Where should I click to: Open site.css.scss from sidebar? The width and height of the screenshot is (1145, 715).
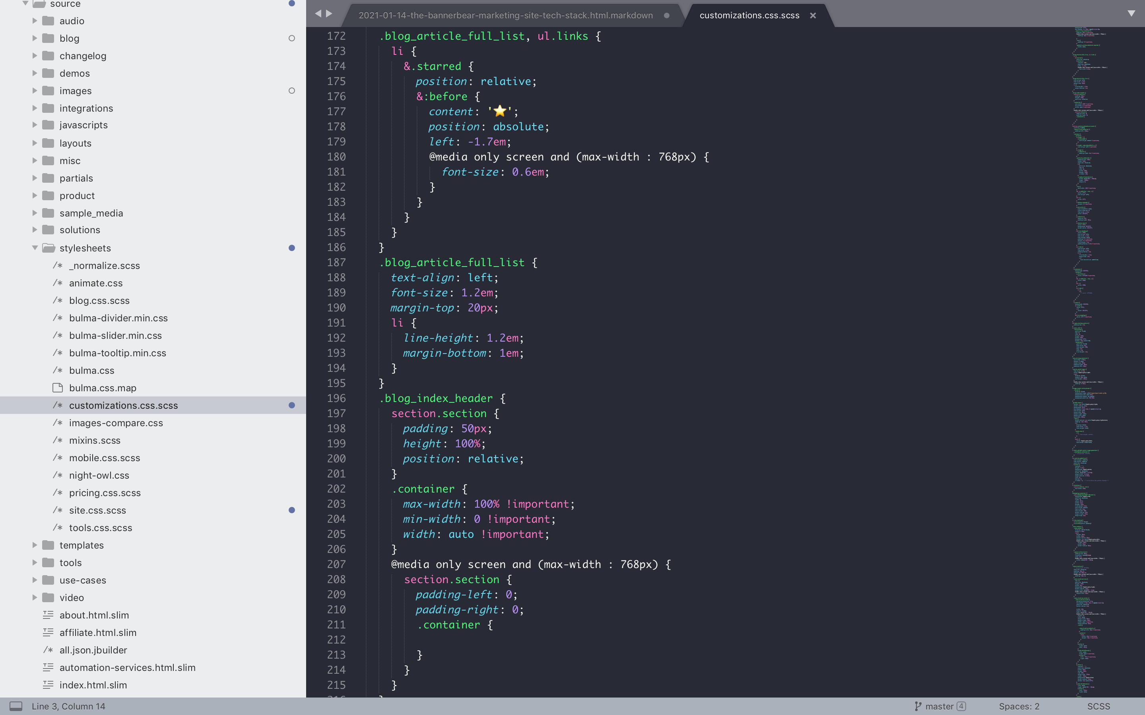[x=97, y=510]
